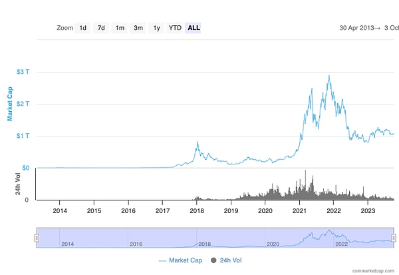The height and width of the screenshot is (275, 399).
Task: Edit the 30 Apr 2013 start date
Action: (x=359, y=28)
